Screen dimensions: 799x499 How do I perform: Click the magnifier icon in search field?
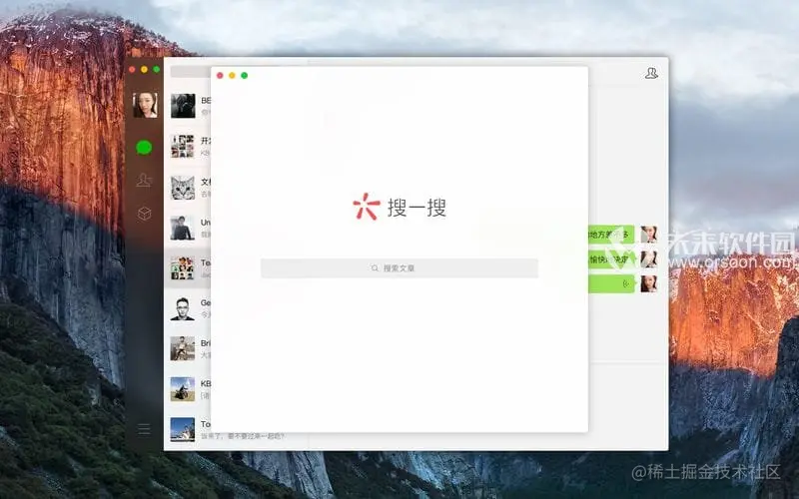click(x=376, y=268)
